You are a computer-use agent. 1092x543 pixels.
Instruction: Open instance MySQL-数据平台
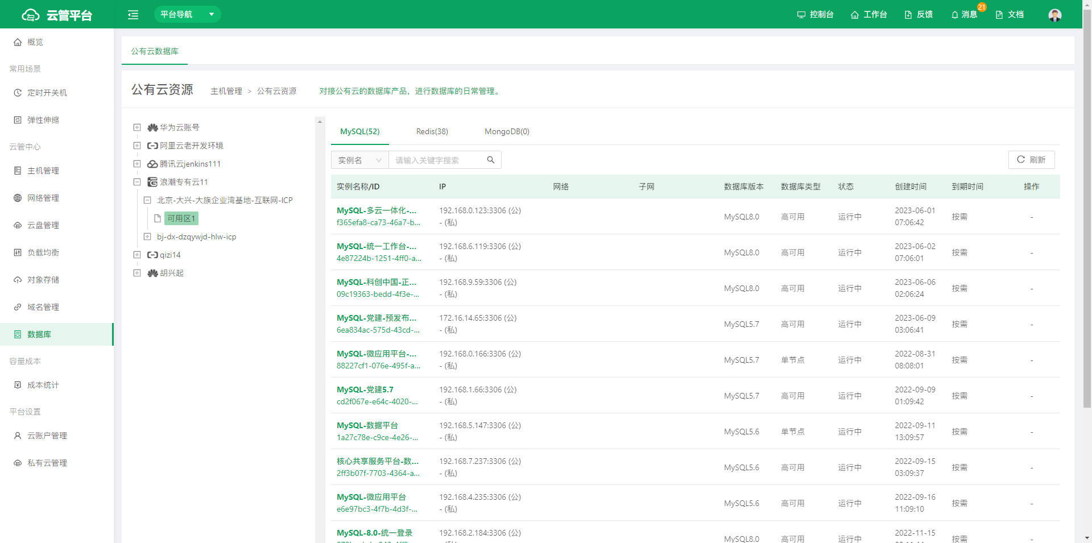click(x=367, y=425)
